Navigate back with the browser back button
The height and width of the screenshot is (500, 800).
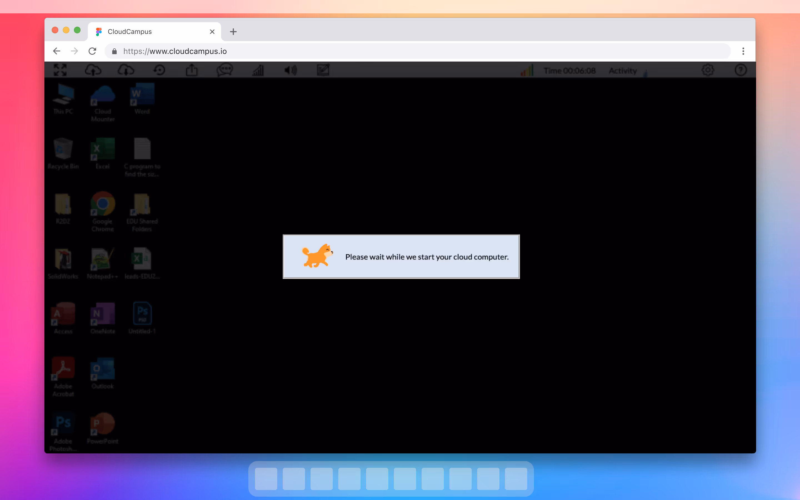(x=57, y=51)
